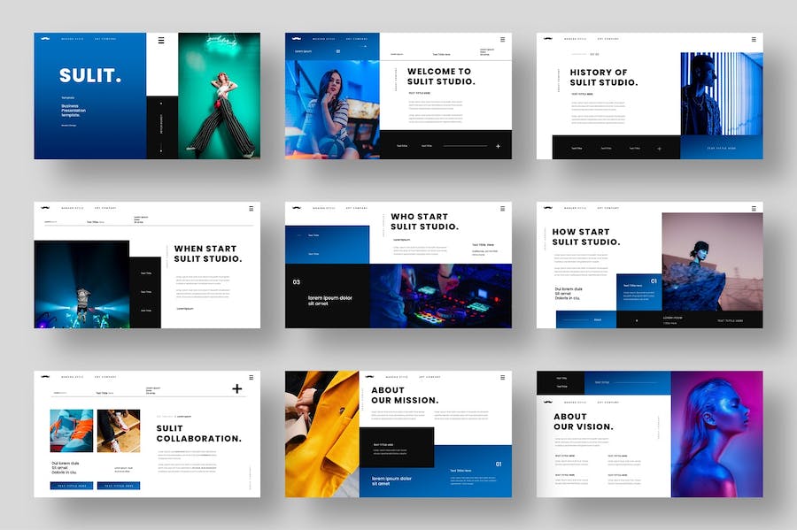Tap hamburger icon on When Start slide

(x=251, y=209)
